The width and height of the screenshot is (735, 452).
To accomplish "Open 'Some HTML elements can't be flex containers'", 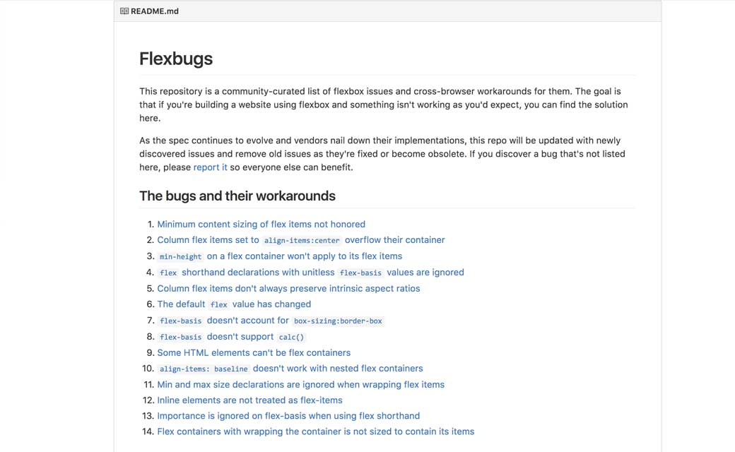I will (254, 352).
